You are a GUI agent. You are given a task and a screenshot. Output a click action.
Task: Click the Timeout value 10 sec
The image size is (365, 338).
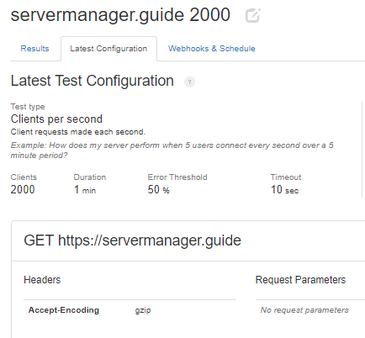[284, 190]
